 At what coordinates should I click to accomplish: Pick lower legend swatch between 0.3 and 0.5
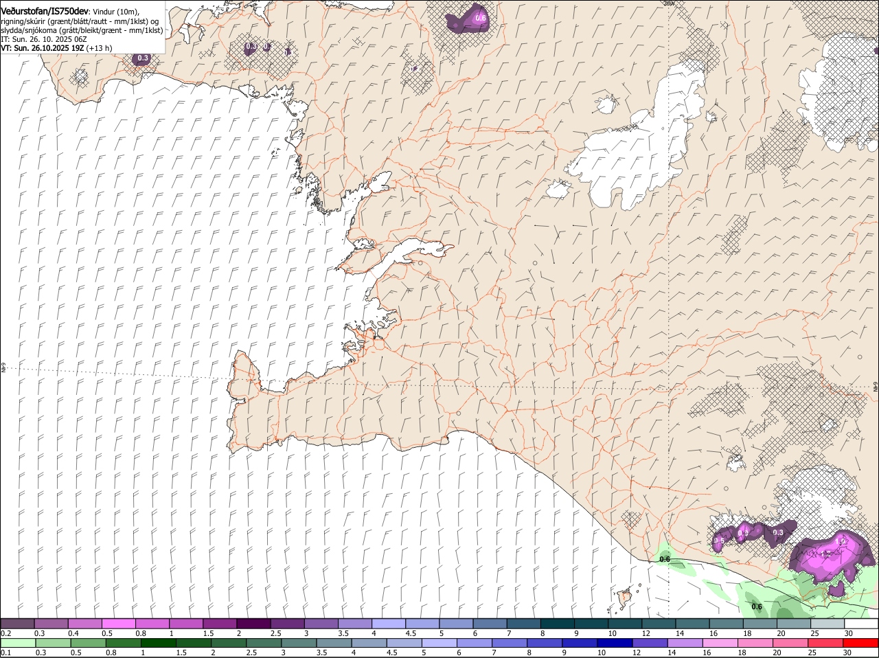[53, 643]
